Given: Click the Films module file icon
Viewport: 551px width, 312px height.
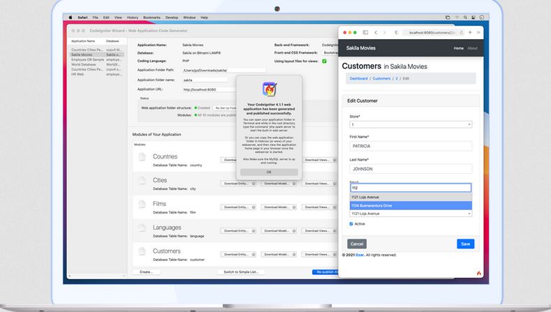Looking at the screenshot, I should tap(142, 204).
